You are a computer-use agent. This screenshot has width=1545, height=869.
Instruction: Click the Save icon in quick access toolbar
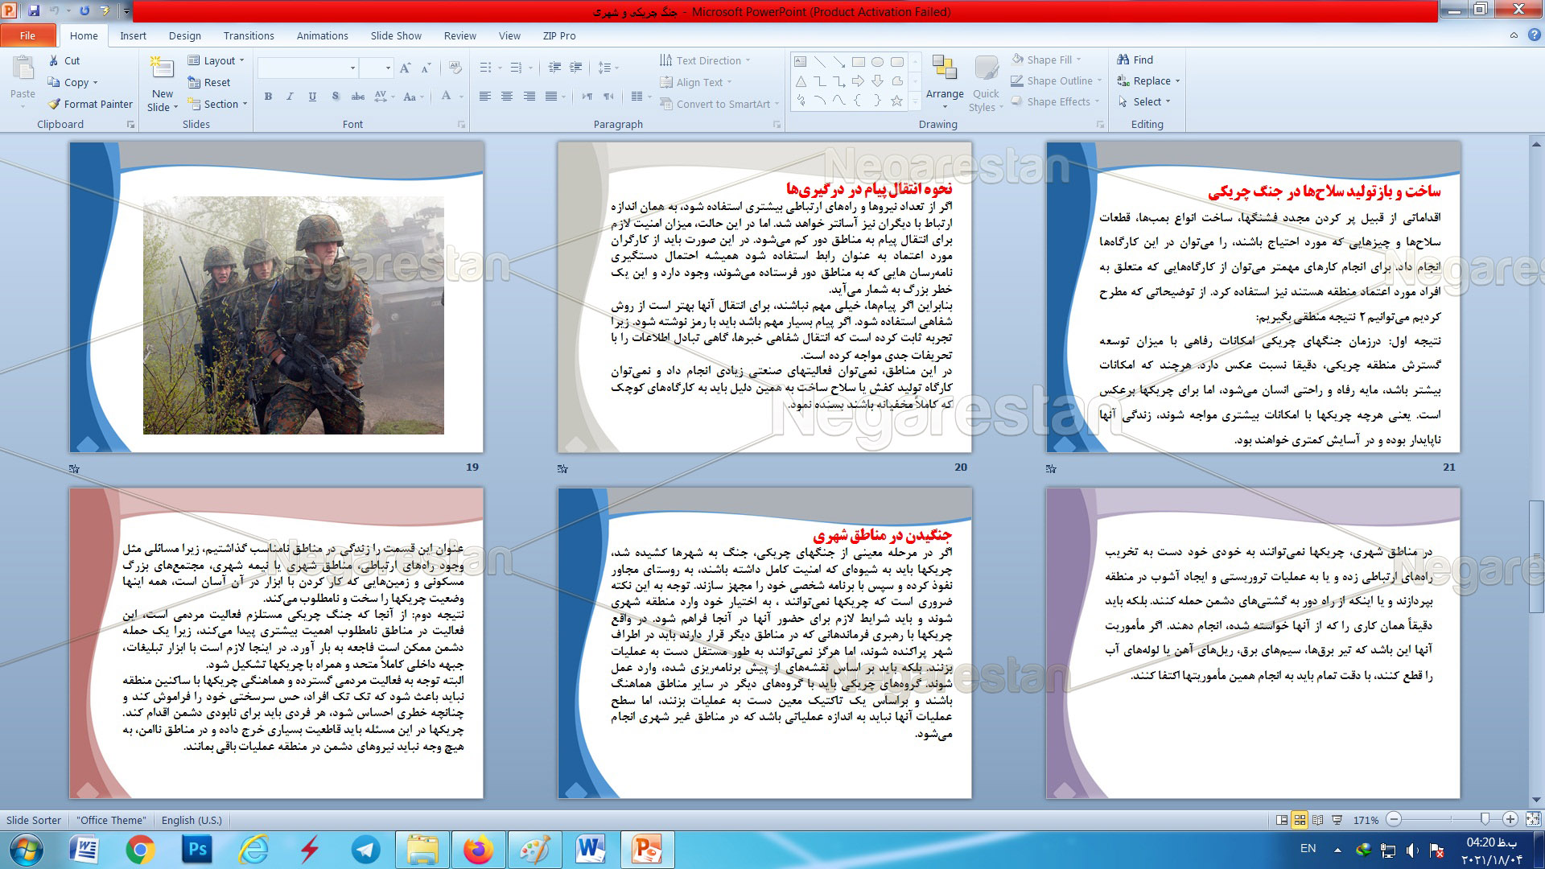click(x=34, y=10)
